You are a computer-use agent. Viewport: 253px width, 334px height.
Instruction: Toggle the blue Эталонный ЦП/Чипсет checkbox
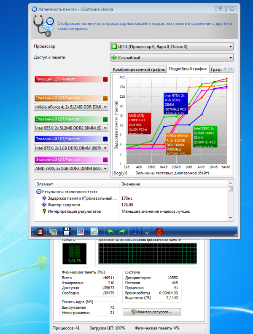(105, 139)
